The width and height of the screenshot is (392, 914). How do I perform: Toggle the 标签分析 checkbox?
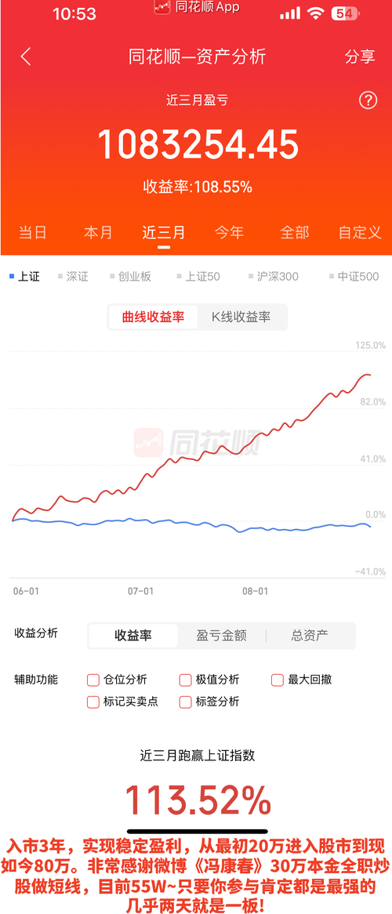pyautogui.click(x=186, y=702)
